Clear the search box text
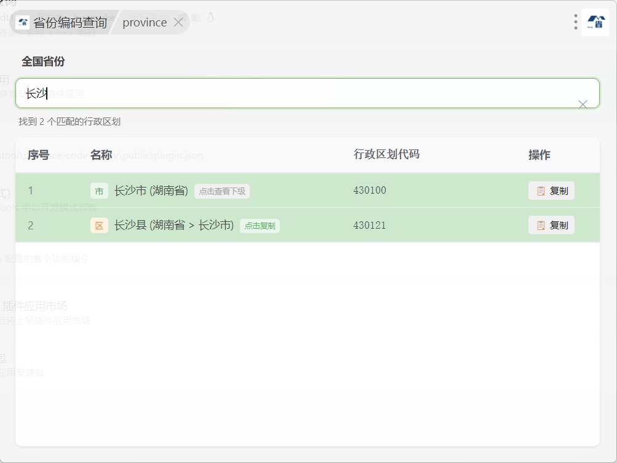The height and width of the screenshot is (463, 617). click(x=583, y=104)
